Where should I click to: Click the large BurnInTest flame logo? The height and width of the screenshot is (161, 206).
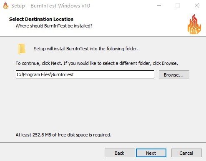[x=194, y=24]
